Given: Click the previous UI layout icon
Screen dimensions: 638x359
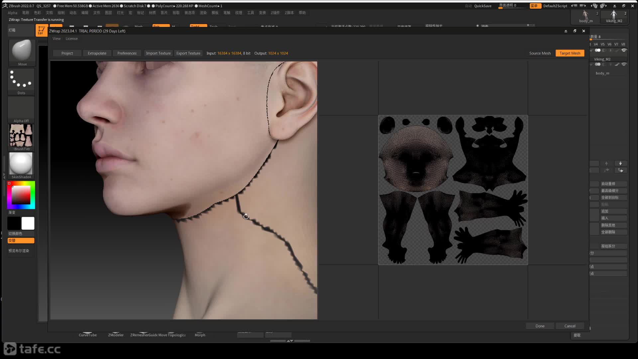Looking at the screenshot, I should pyautogui.click(x=594, y=6).
